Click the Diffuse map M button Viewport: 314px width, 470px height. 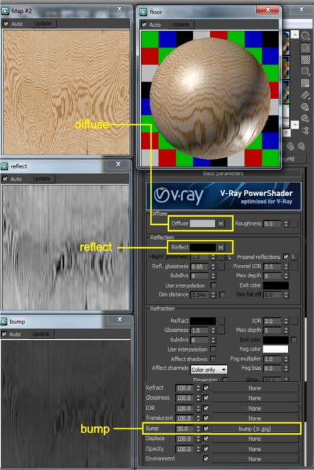point(221,223)
